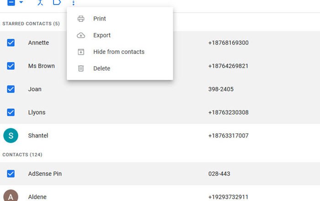Viewport: 320px width, 201px height.
Task: Choose Delete from the menu
Action: tap(101, 69)
